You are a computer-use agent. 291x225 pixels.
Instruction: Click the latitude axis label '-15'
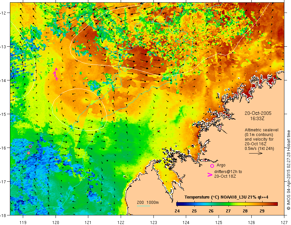(3, 114)
